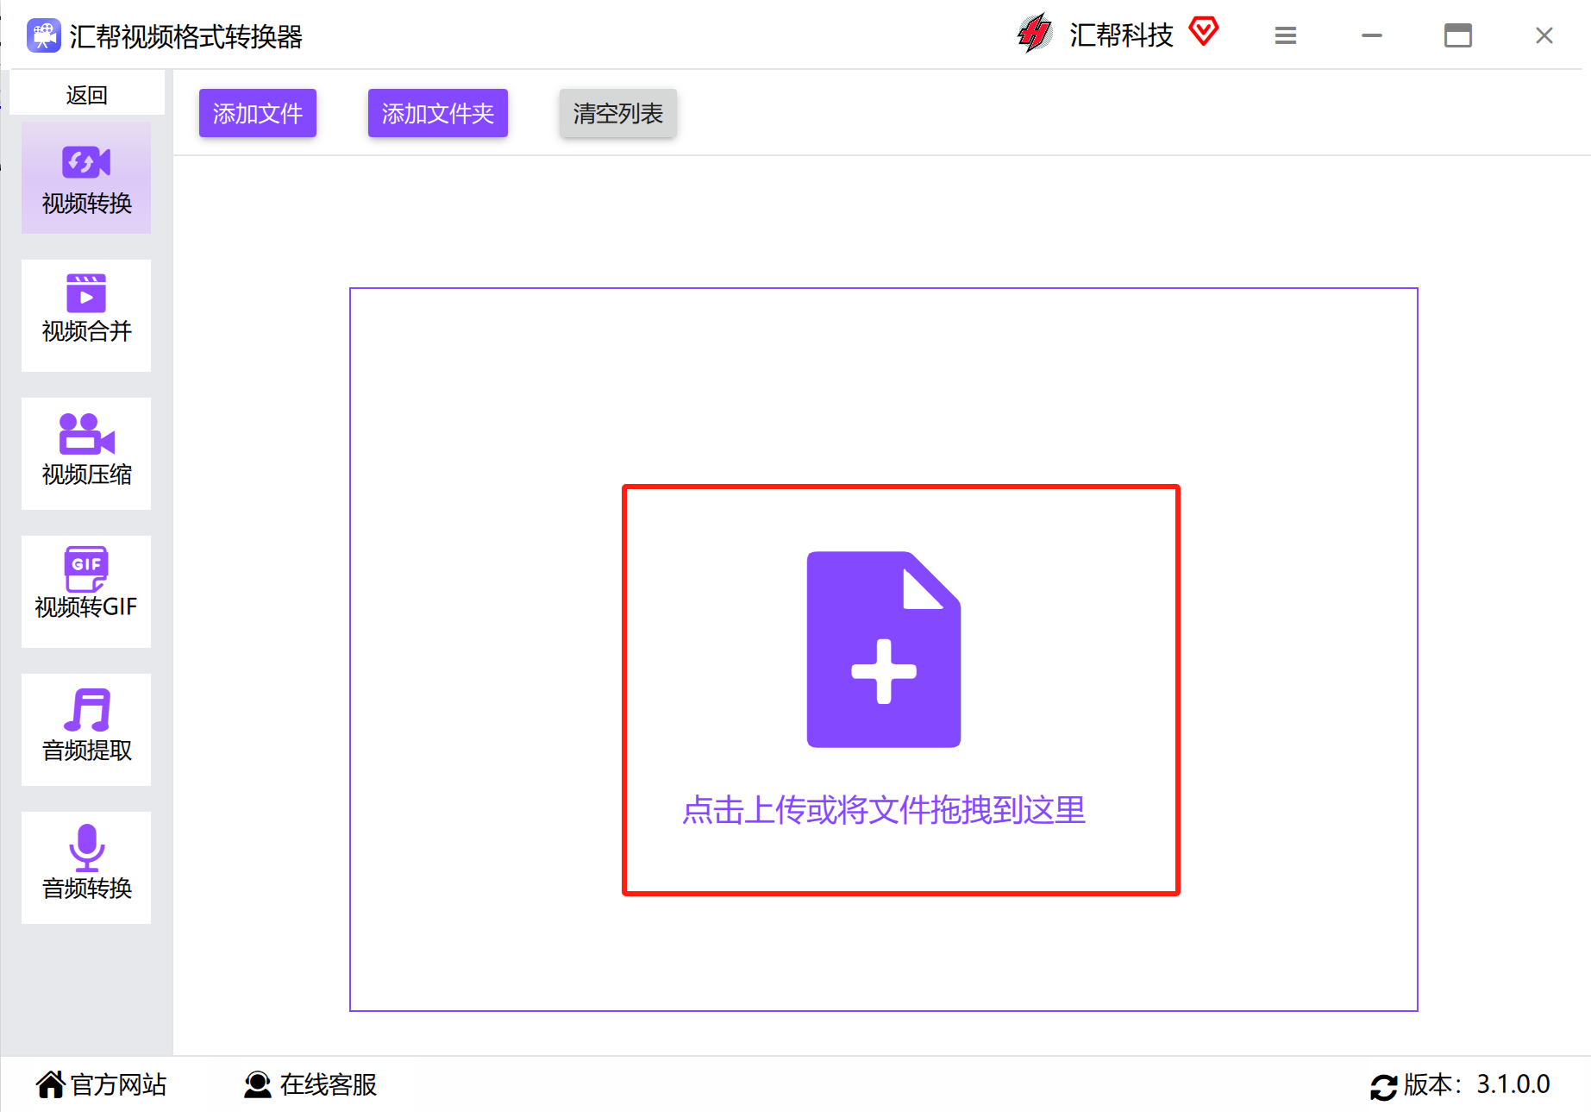Open the 音频提取 music note icon
The image size is (1591, 1112).
[x=87, y=710]
